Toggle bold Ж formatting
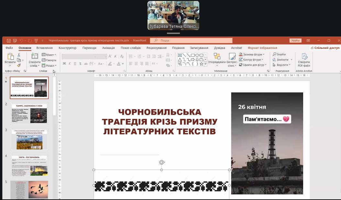The width and height of the screenshot is (341, 200). (64, 64)
